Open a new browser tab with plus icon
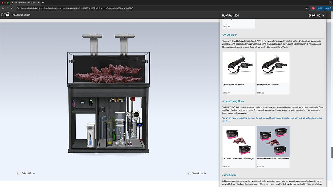The image size is (333, 187). click(43, 2)
